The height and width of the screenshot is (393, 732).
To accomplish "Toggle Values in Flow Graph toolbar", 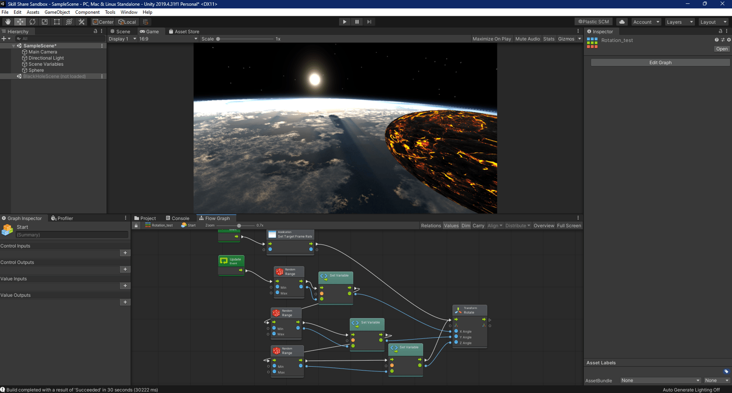I will click(451, 226).
